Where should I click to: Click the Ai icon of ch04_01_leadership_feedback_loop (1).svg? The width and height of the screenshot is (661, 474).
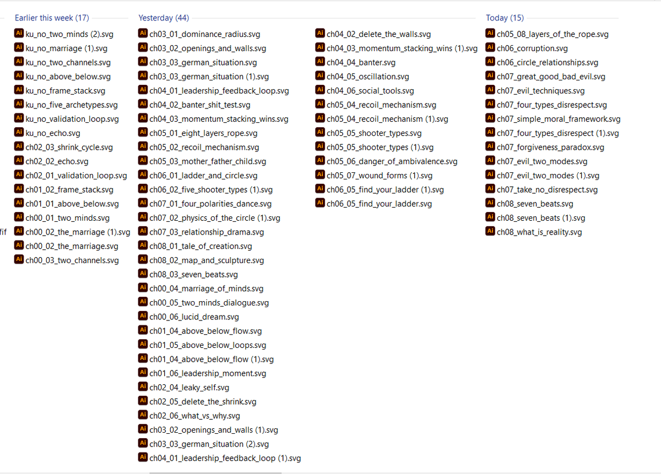(143, 458)
